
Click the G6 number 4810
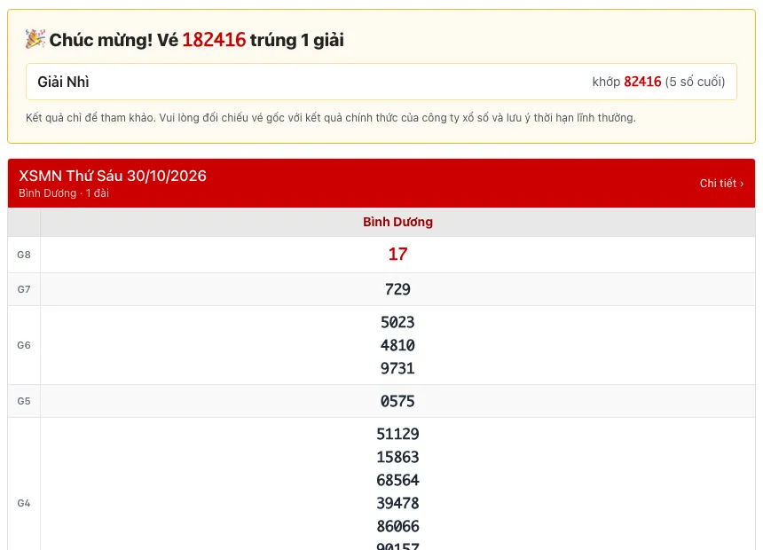397,345
